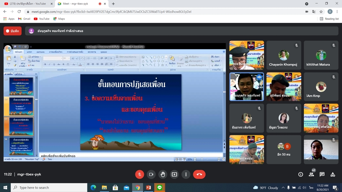Viewport: 342px width, 192px height.
Task: Leave the call with red hang-up button
Action: coord(199,174)
